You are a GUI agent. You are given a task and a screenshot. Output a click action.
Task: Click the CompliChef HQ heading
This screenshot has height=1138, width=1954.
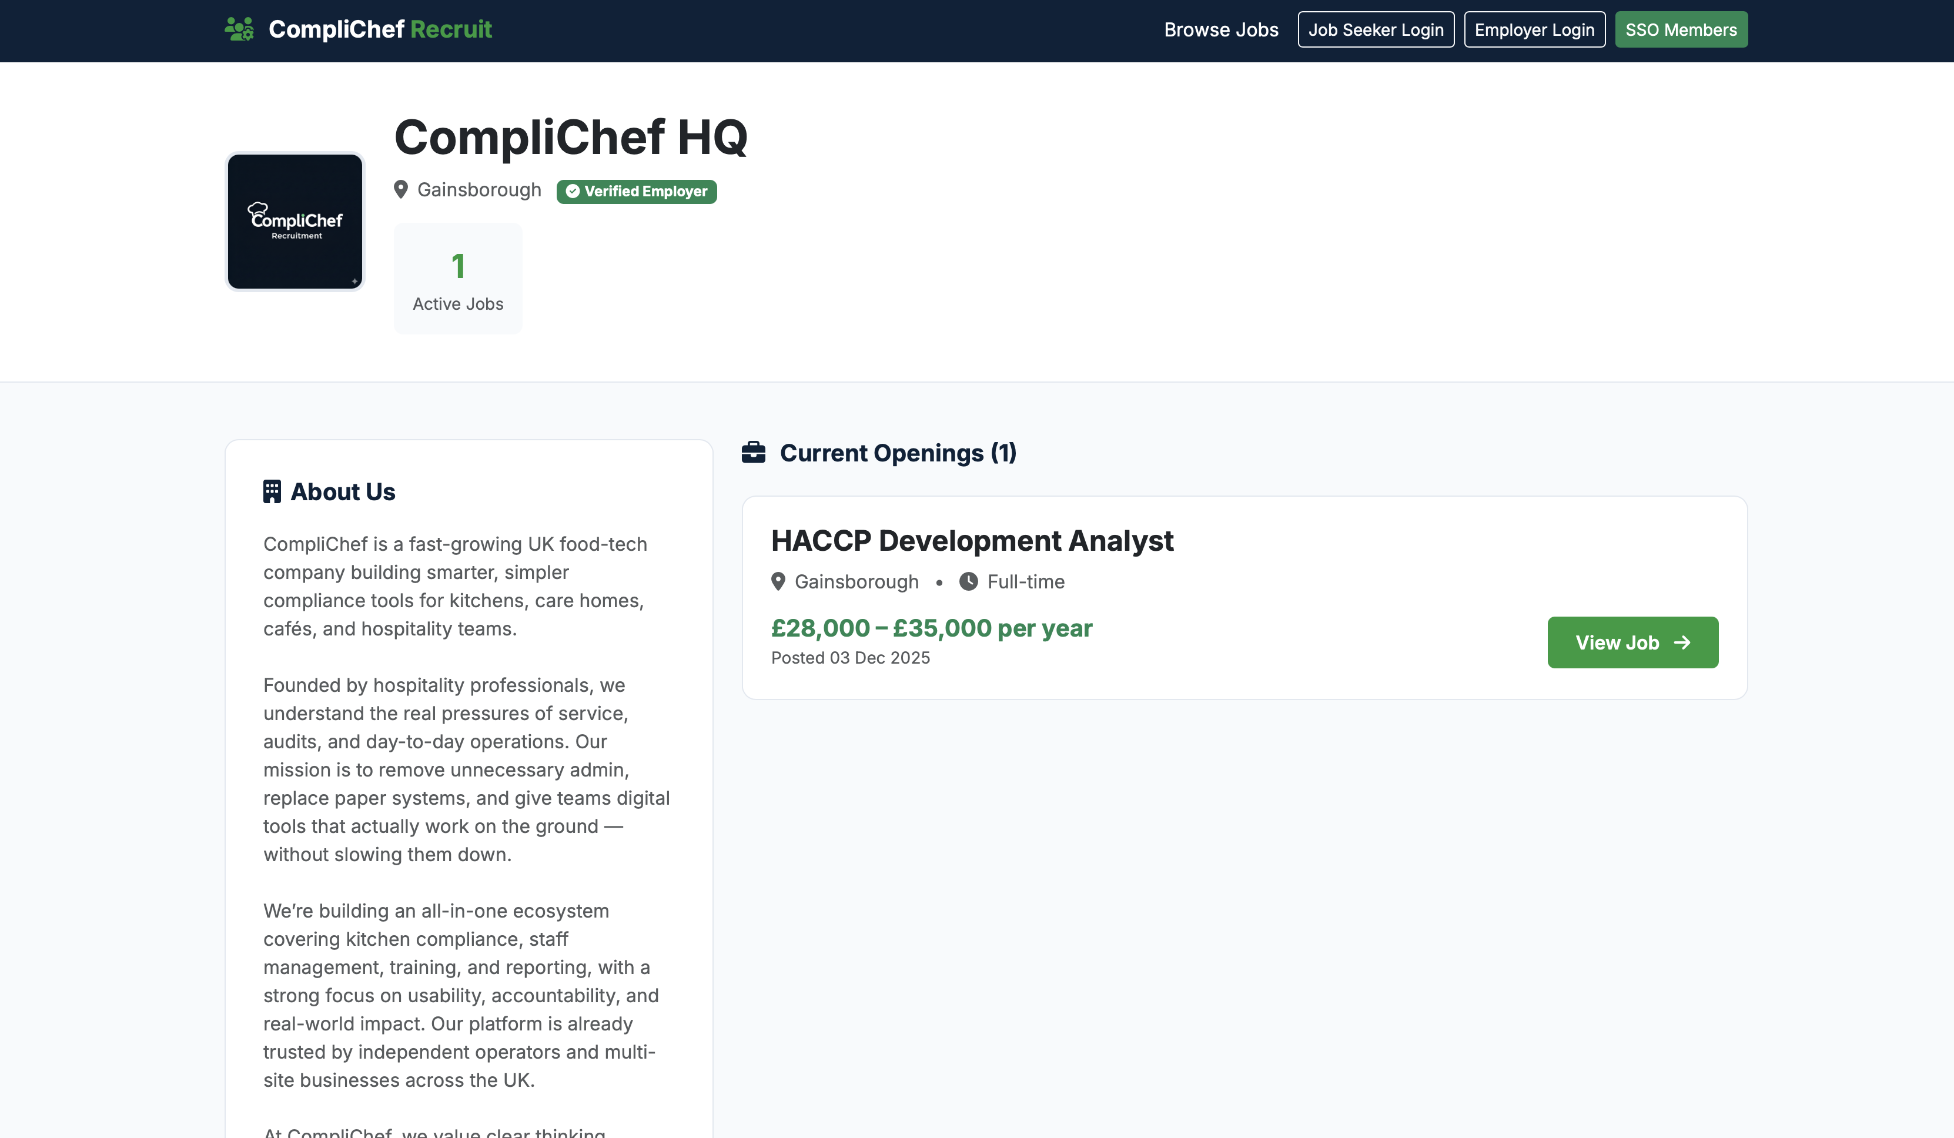click(571, 139)
